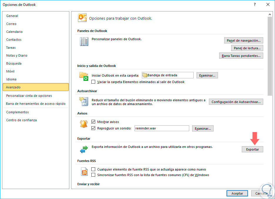Click the Inicio y salida de Outlook heading
Screen dimensions: 275x199
pos(96,66)
